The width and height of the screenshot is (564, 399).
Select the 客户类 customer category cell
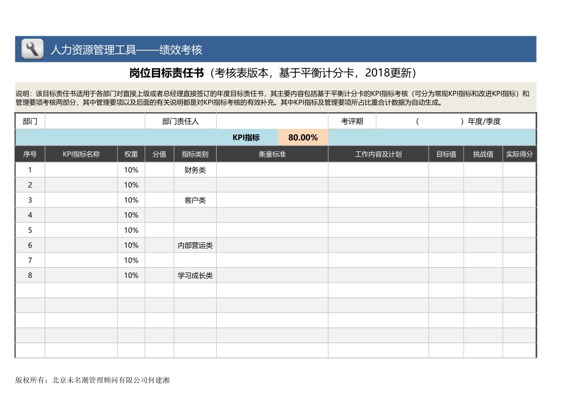point(194,200)
